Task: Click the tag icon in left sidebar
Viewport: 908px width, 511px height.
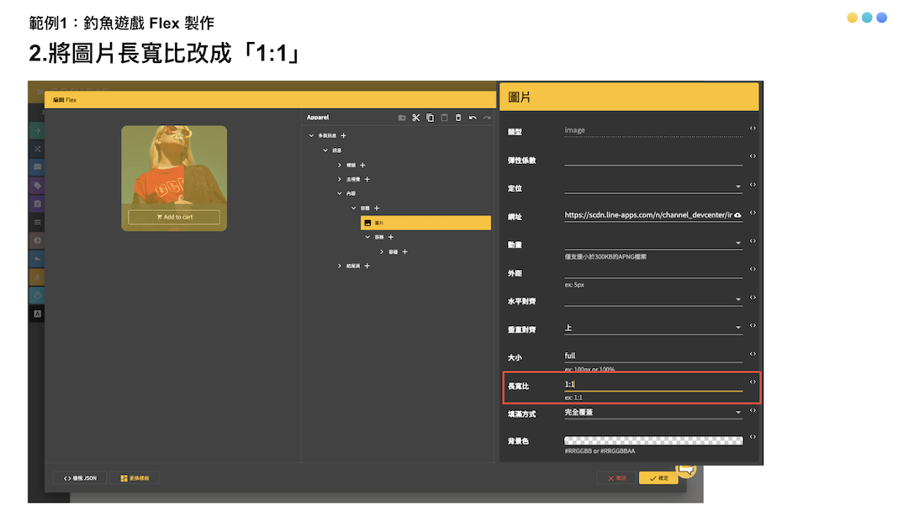Action: point(37,185)
